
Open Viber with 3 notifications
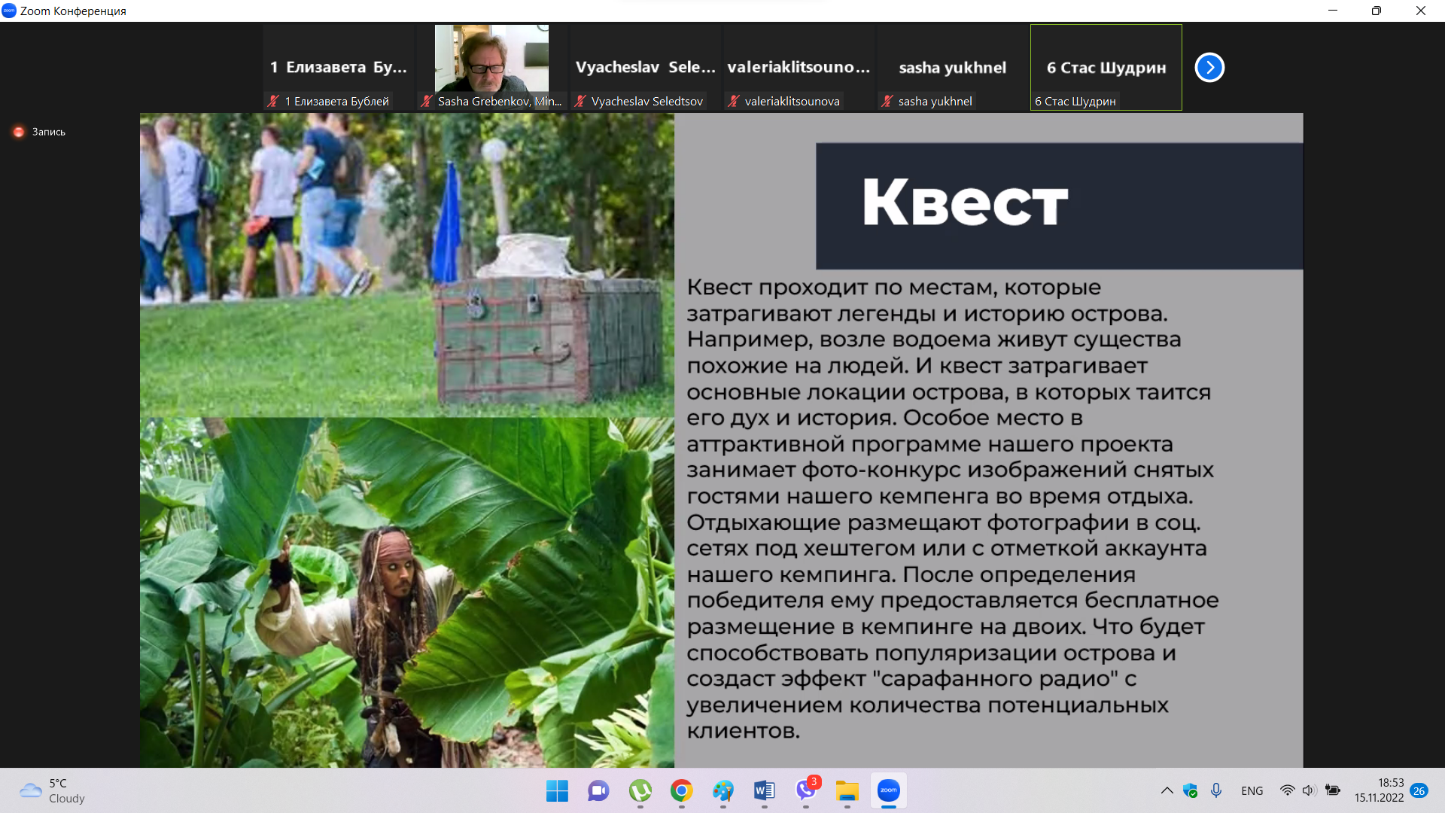coord(805,790)
